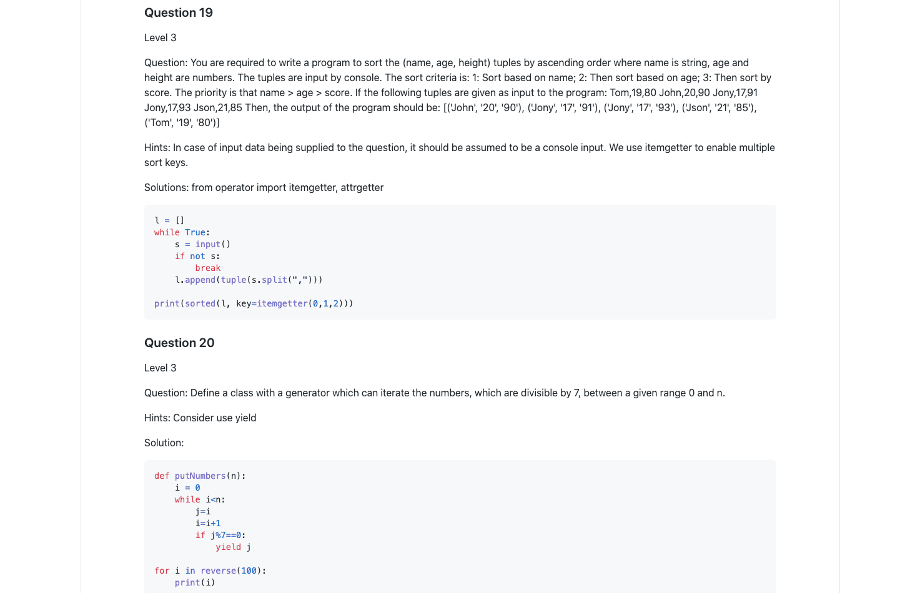Click the 's = input()' code line
This screenshot has width=920, height=593.
pyautogui.click(x=203, y=244)
